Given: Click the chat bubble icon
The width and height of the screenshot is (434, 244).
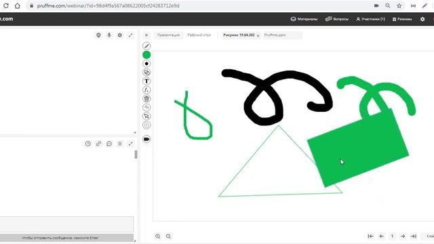Looking at the screenshot, I should [x=109, y=144].
